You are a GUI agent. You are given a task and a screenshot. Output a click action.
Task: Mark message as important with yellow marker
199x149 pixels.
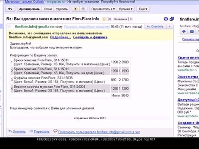(75, 9)
